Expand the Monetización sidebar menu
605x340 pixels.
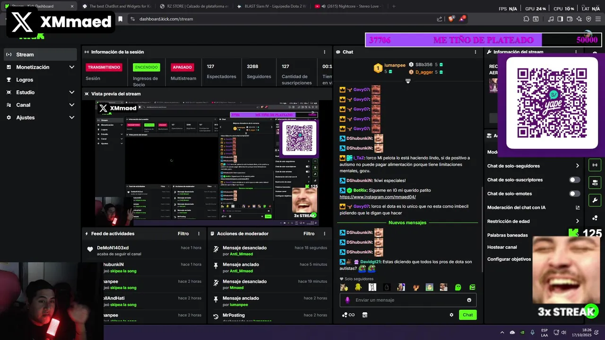(x=40, y=67)
